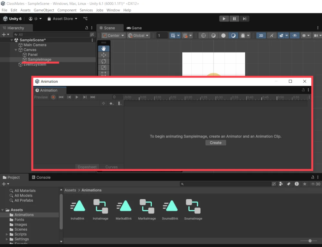322x247 pixels.
Task: Click the record button in Animation window
Action: click(x=53, y=97)
